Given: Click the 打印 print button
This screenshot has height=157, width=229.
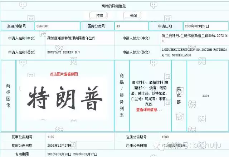Looking at the screenshot, I should click(x=98, y=16).
